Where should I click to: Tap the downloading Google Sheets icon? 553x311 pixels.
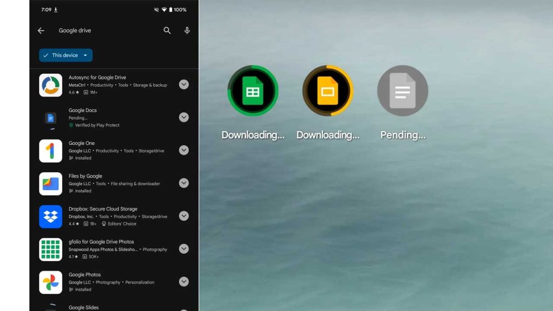pyautogui.click(x=253, y=91)
